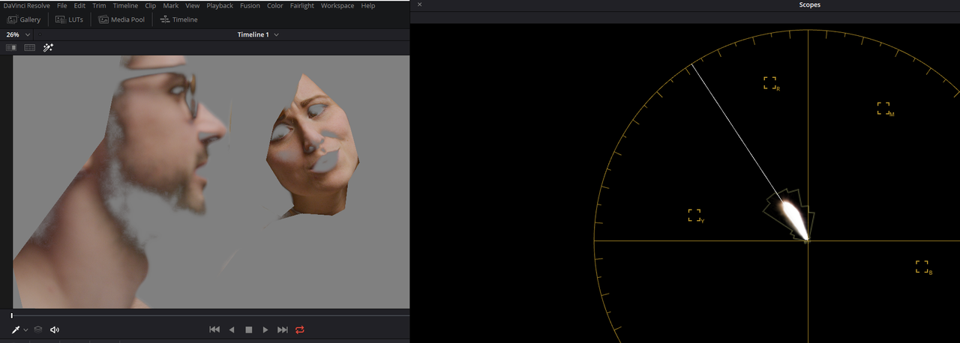Image resolution: width=960 pixels, height=343 pixels.
Task: Open the Timeline menu in the menu bar
Action: [125, 5]
